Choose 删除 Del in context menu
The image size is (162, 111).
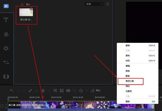(138, 102)
